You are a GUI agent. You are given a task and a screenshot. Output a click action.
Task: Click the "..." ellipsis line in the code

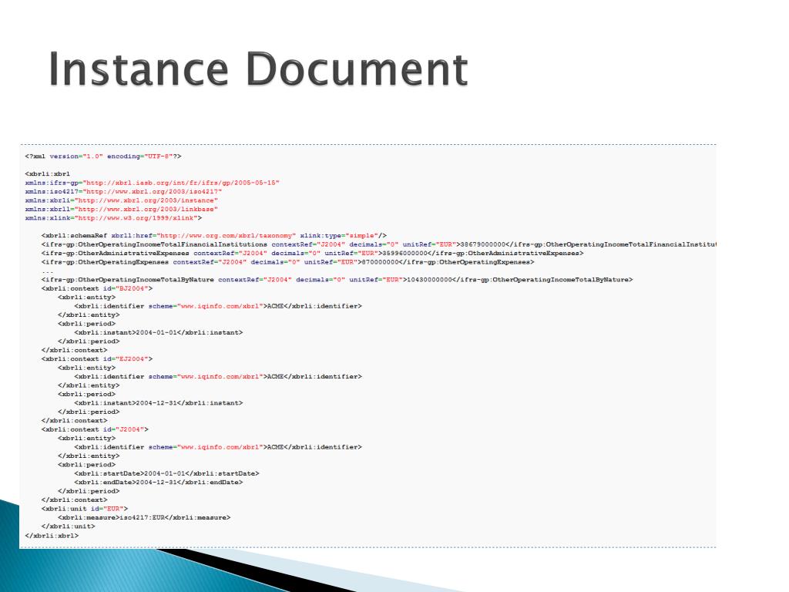(47, 272)
